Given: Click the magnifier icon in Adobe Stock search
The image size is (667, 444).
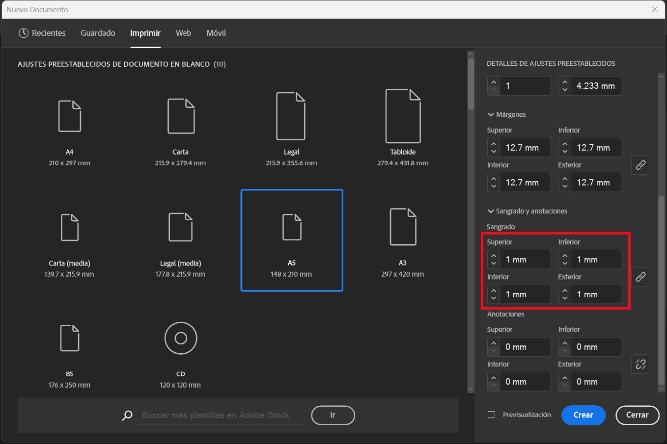Looking at the screenshot, I should pyautogui.click(x=127, y=415).
